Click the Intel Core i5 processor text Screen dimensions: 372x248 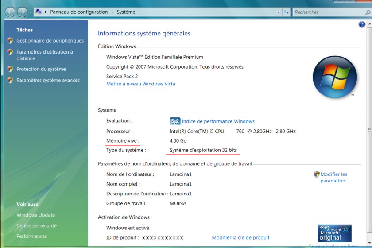[232, 131]
